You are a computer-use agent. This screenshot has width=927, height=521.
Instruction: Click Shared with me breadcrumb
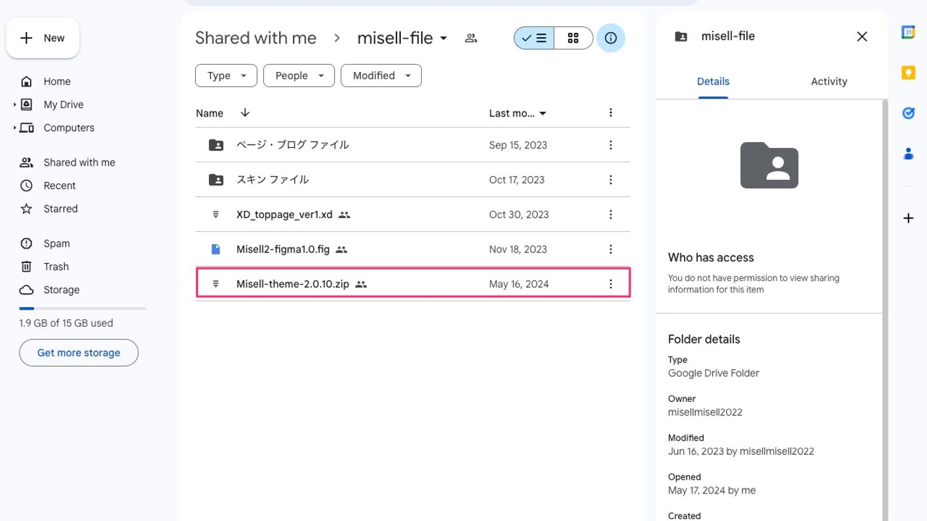click(255, 38)
